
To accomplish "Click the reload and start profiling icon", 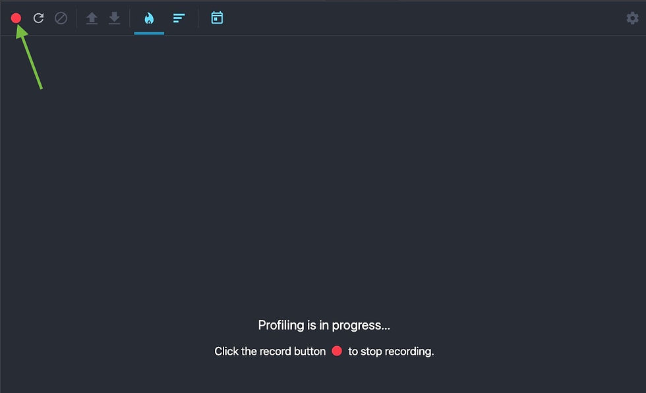I will click(x=38, y=18).
